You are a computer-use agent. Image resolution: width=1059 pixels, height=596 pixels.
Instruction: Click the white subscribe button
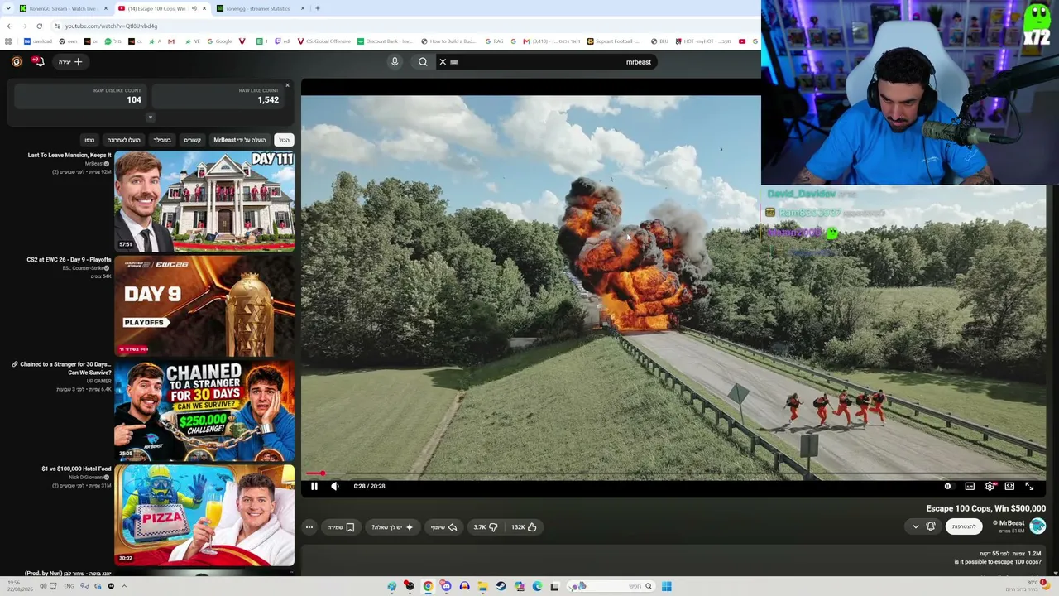point(964,526)
